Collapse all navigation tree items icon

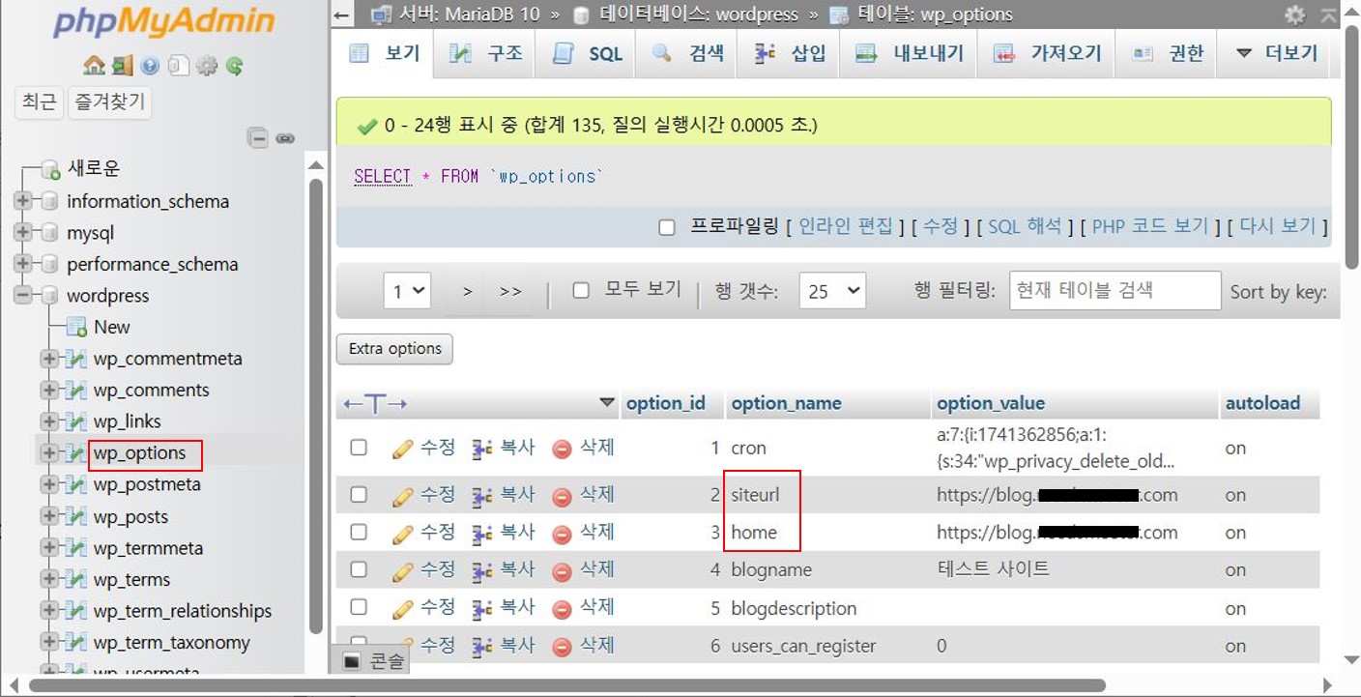(x=257, y=137)
